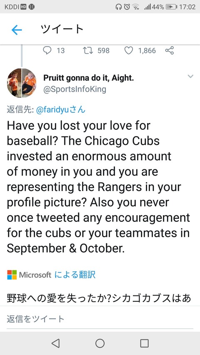Tap Android back navigation triangle
The image size is (200, 355).
[55, 343]
